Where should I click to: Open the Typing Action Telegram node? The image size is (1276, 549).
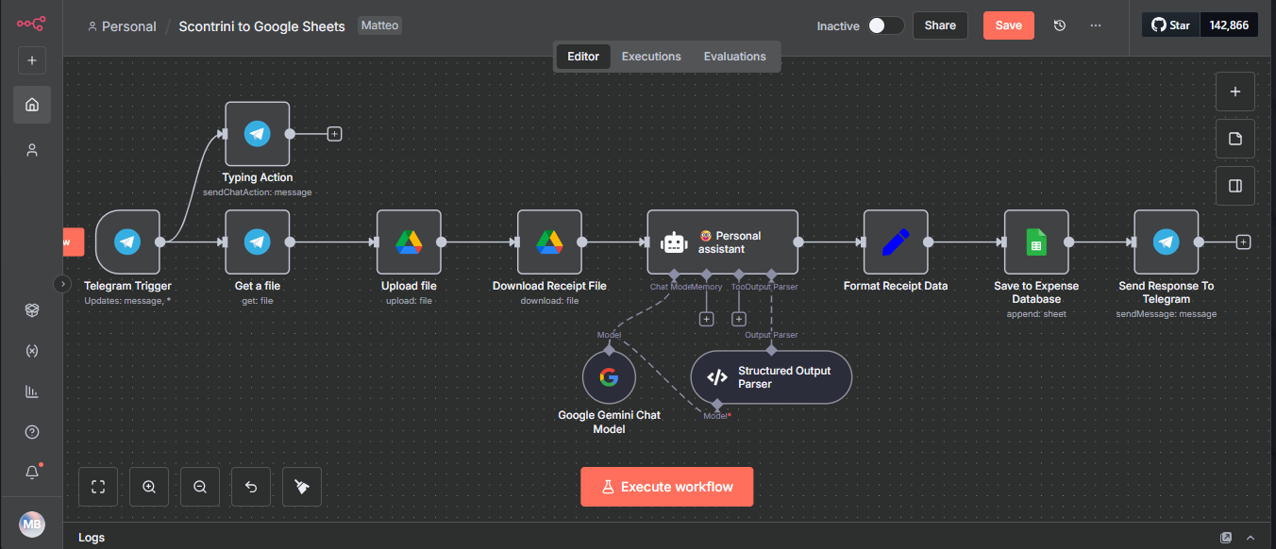pyautogui.click(x=257, y=134)
